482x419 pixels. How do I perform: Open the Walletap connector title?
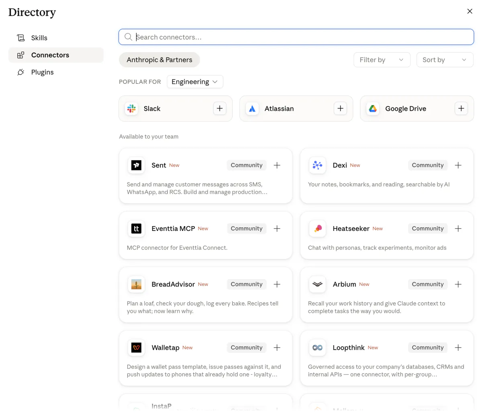165,348
